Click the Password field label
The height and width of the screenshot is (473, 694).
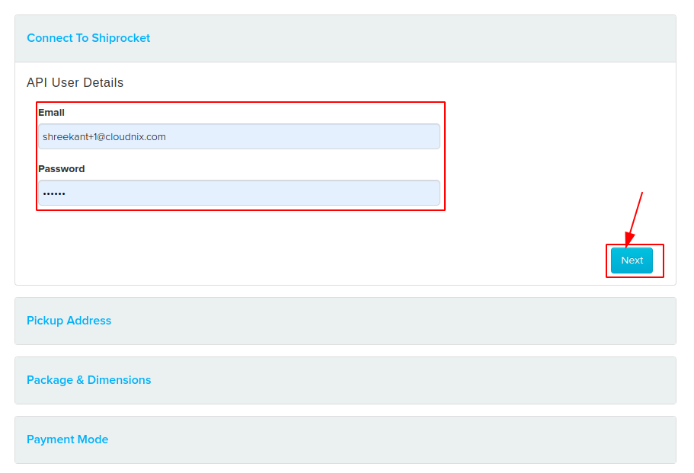point(62,168)
